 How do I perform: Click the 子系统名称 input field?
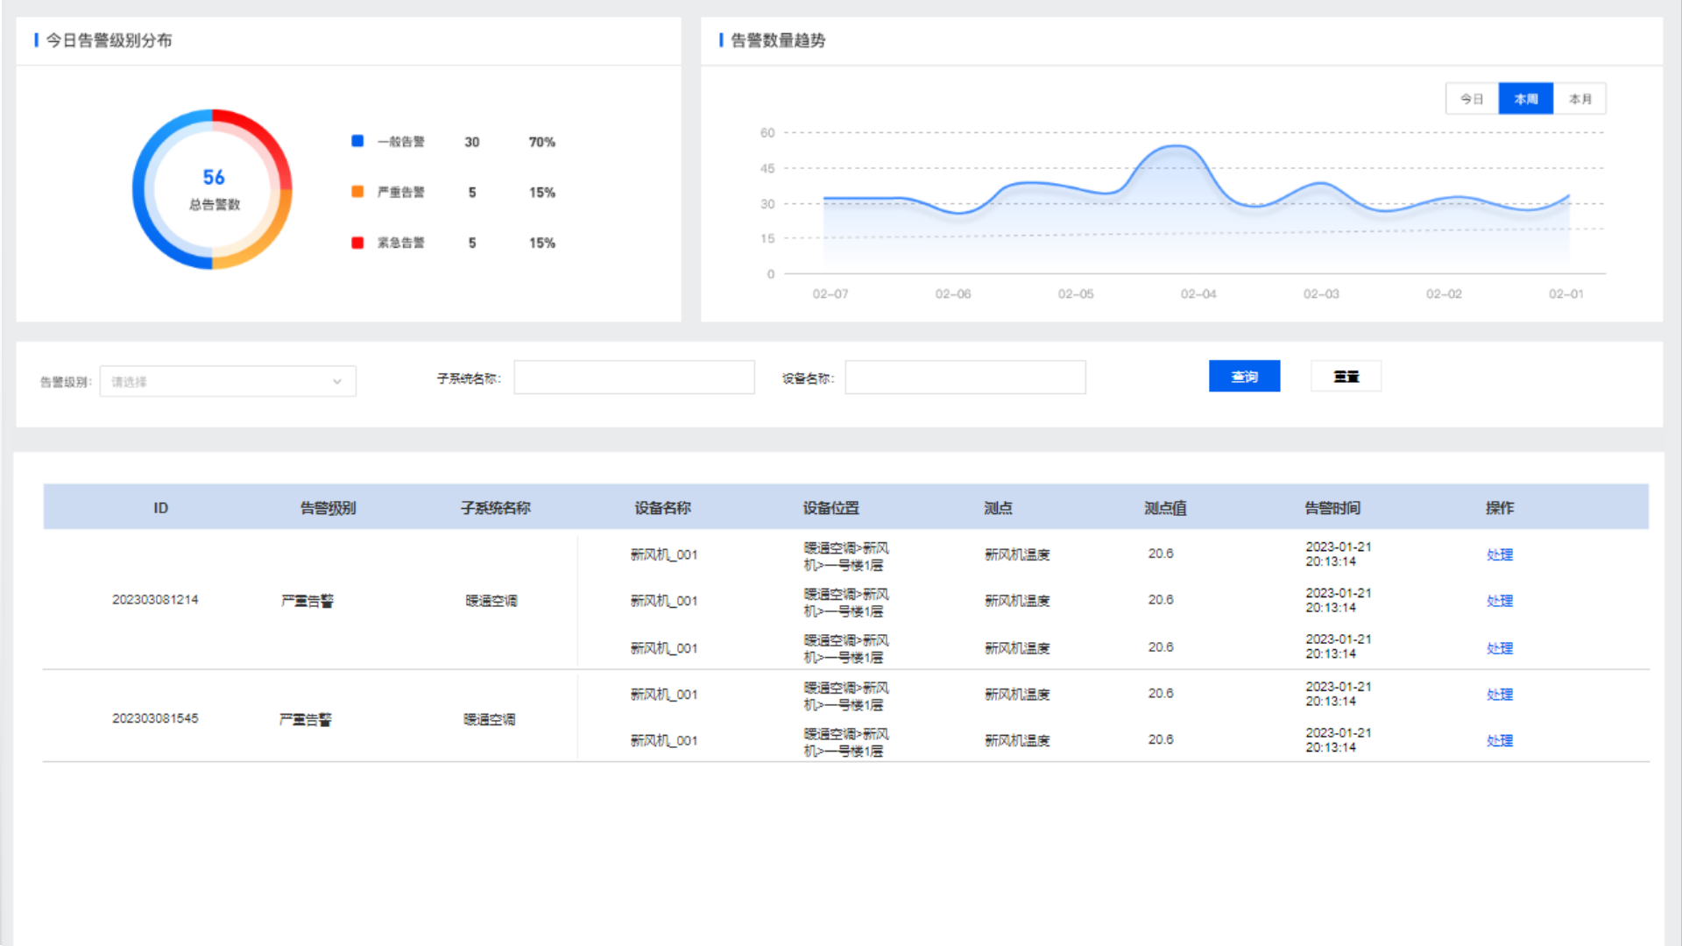634,378
